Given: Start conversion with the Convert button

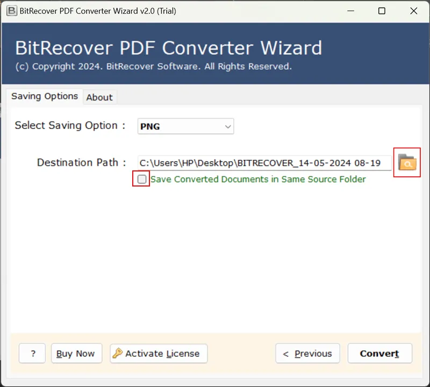Looking at the screenshot, I should pyautogui.click(x=379, y=353).
